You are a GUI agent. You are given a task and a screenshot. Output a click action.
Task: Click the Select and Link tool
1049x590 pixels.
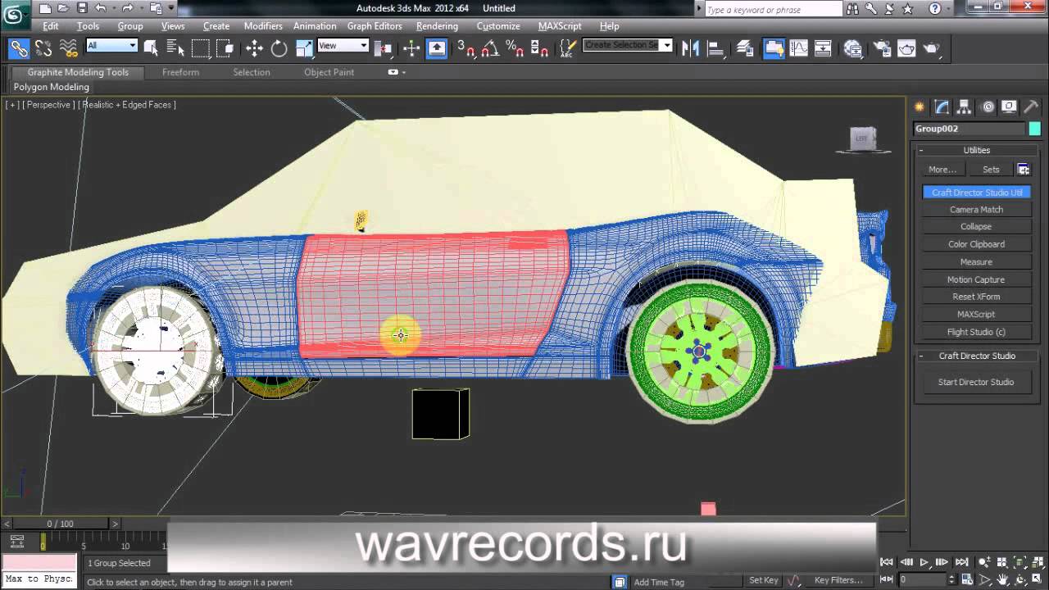click(x=19, y=48)
